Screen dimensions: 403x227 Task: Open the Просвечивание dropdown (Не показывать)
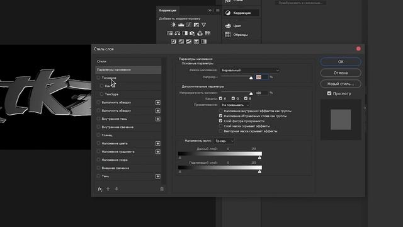point(234,105)
